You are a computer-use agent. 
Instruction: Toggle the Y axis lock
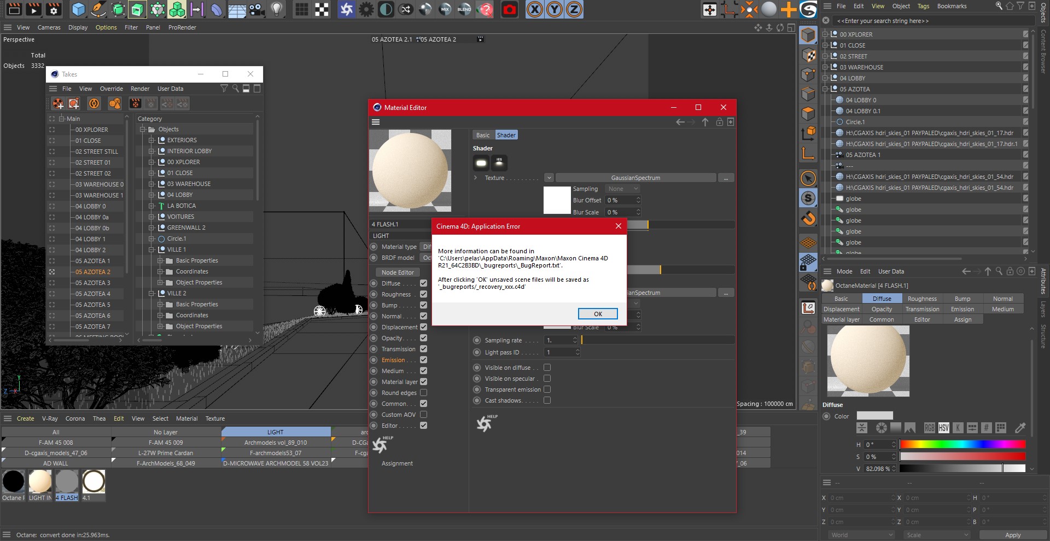pyautogui.click(x=555, y=9)
